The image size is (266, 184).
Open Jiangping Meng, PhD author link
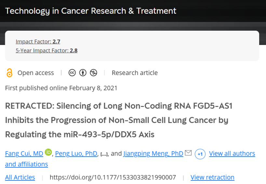coord(153,154)
